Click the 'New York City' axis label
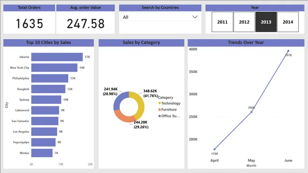This screenshot has height=173, width=308. [x=20, y=67]
